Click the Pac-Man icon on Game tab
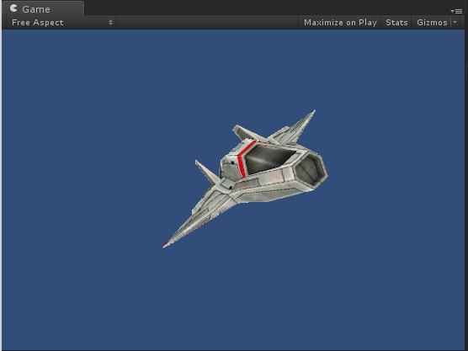 click(13, 8)
